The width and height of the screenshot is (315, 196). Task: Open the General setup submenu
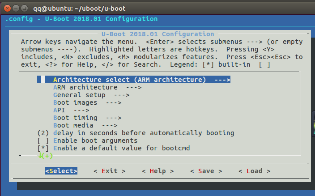[91, 95]
